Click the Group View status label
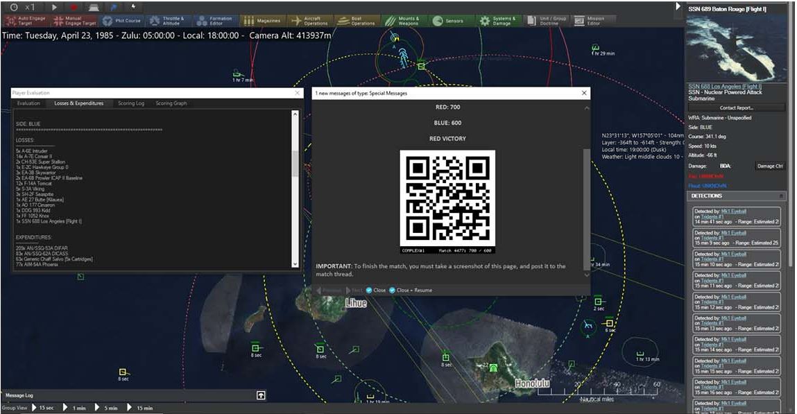This screenshot has width=797, height=414. click(x=15, y=408)
